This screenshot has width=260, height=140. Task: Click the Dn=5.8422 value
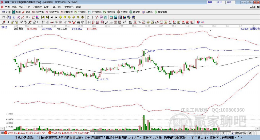[77, 29]
